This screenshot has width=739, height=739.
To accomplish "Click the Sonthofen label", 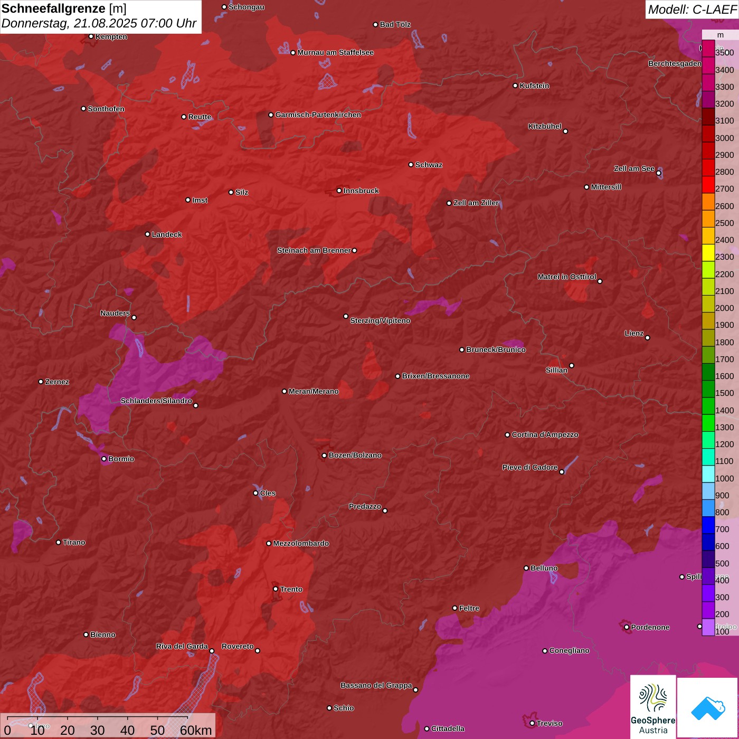I will coord(106,109).
